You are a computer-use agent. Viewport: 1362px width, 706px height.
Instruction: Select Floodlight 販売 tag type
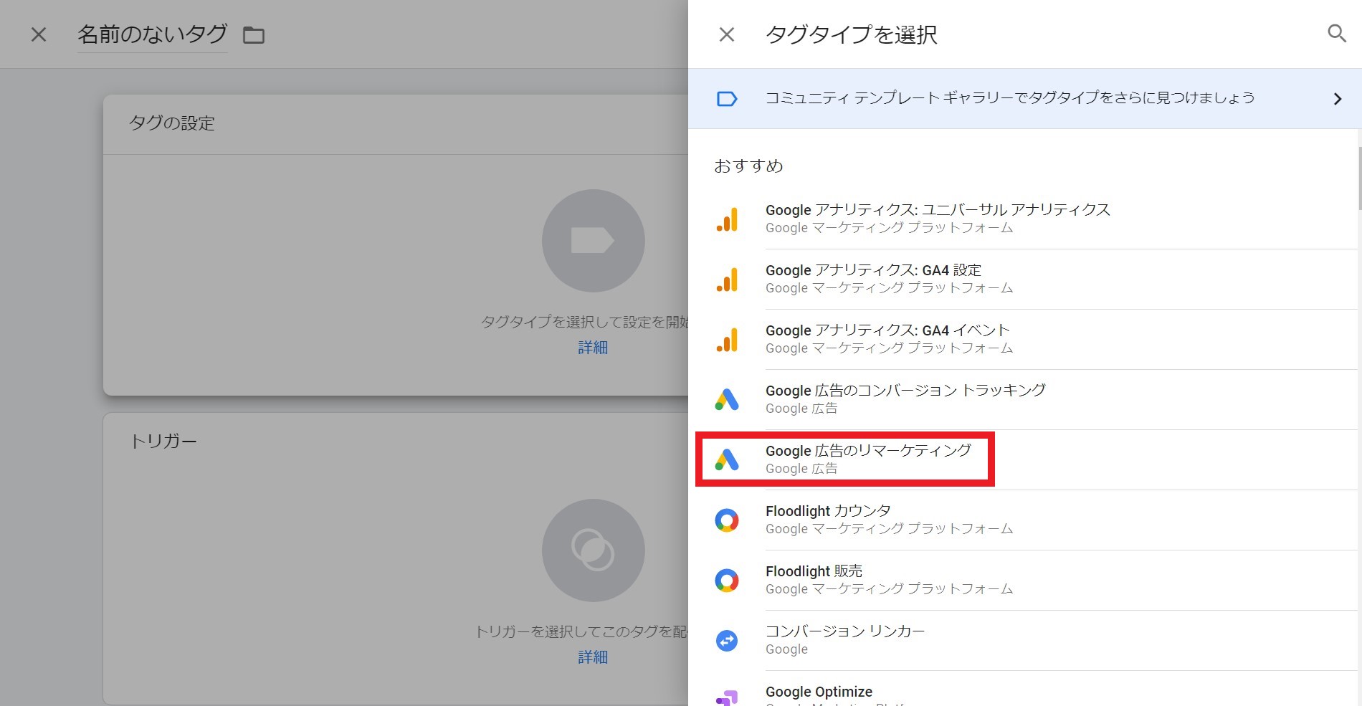[1025, 580]
